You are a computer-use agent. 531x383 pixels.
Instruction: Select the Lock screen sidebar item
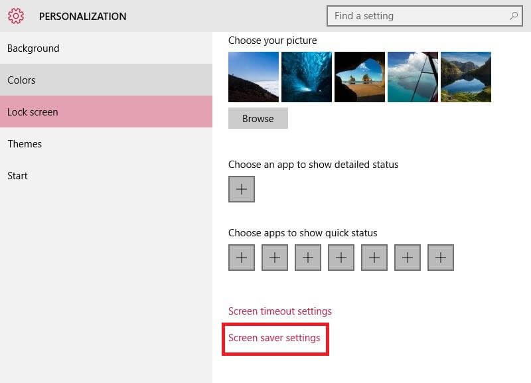tap(106, 112)
